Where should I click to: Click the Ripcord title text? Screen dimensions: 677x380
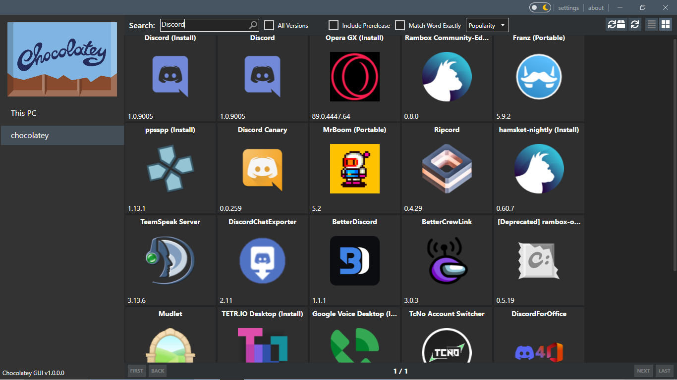click(447, 130)
